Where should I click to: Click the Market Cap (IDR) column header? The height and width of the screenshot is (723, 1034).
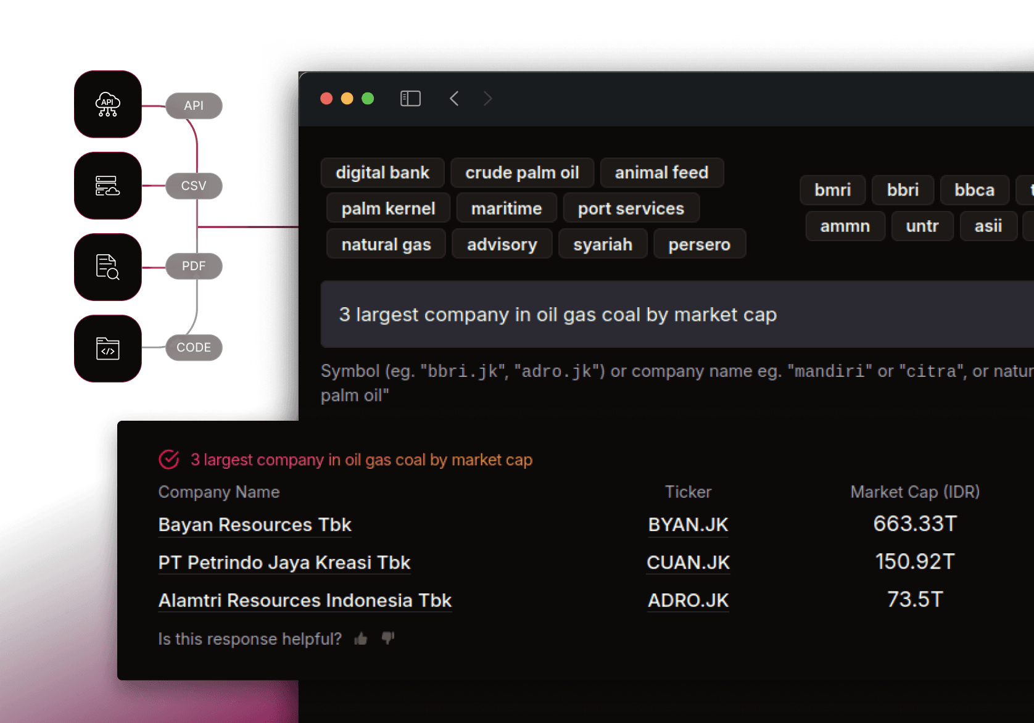tap(915, 492)
